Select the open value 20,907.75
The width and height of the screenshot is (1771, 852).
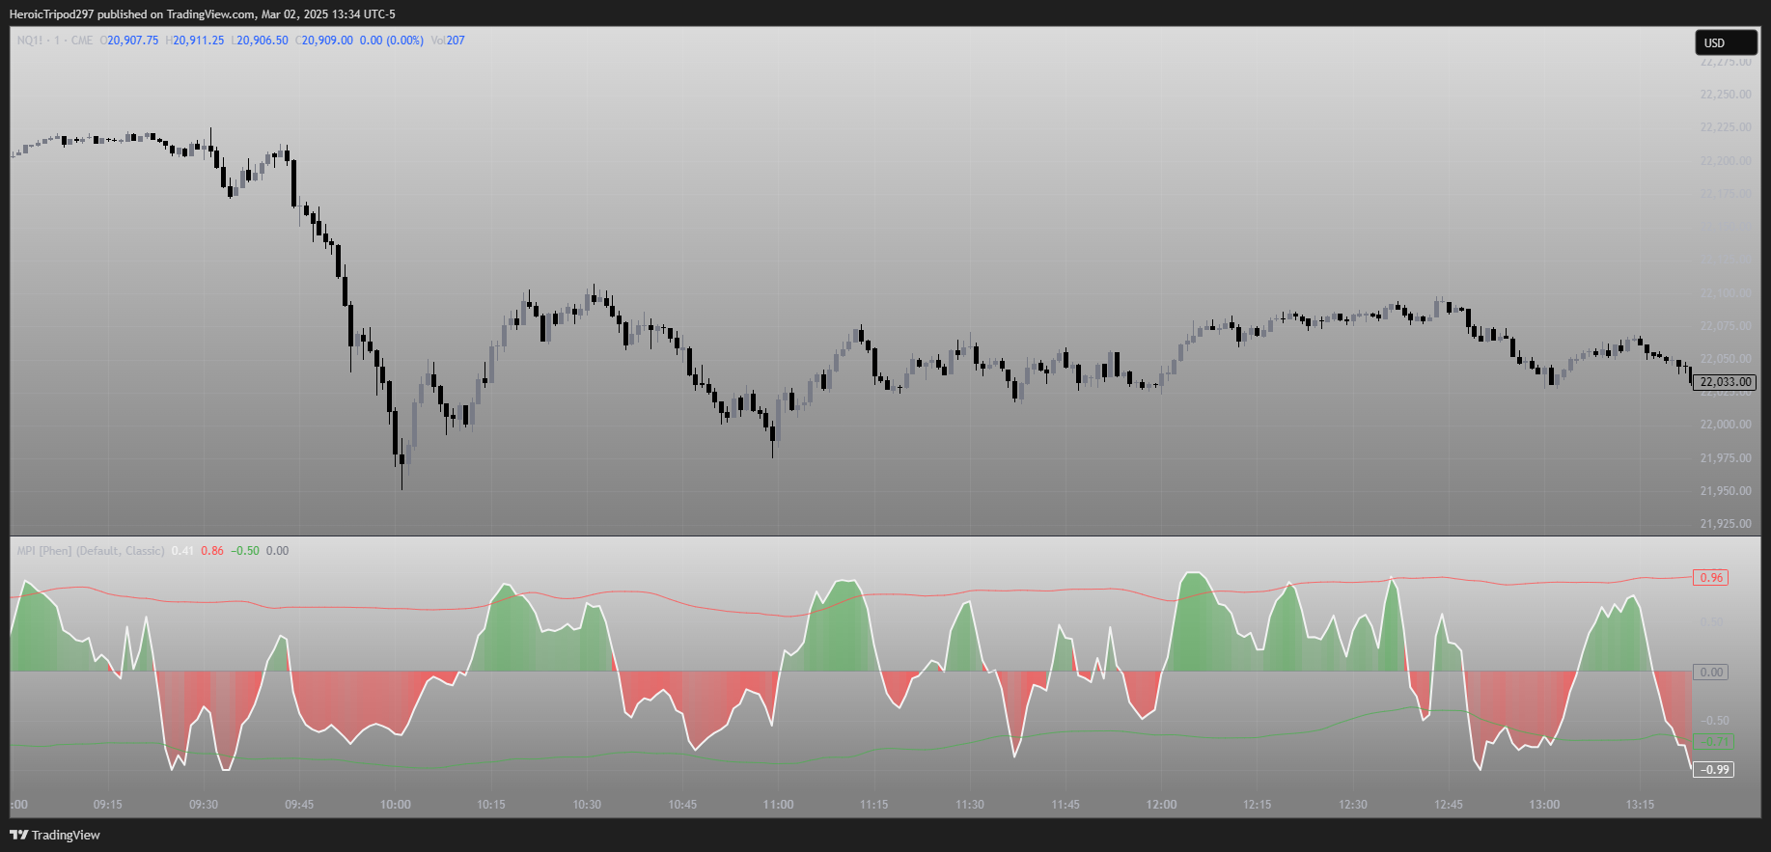pos(132,41)
